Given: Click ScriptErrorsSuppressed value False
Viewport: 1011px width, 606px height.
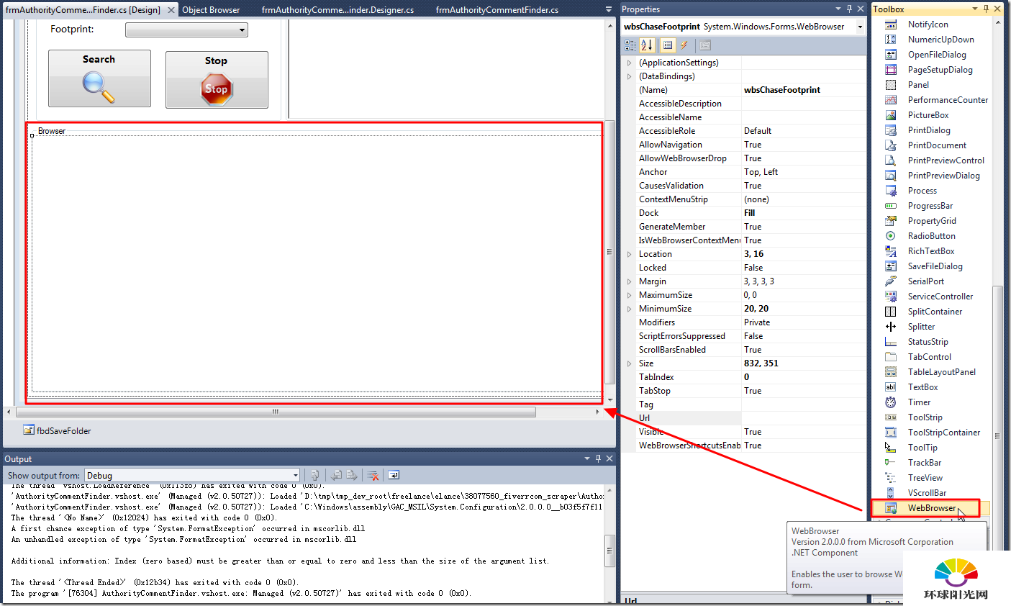Looking at the screenshot, I should click(x=804, y=336).
